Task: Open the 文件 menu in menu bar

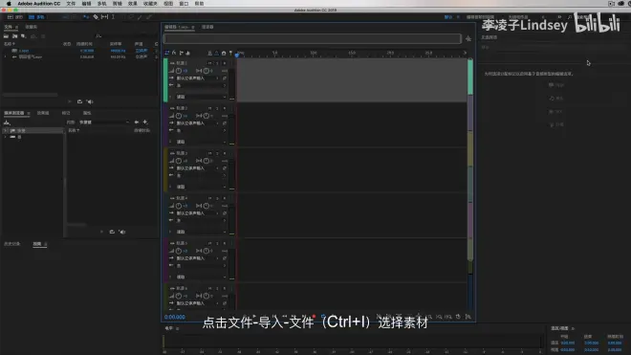Action: pyautogui.click(x=71, y=4)
